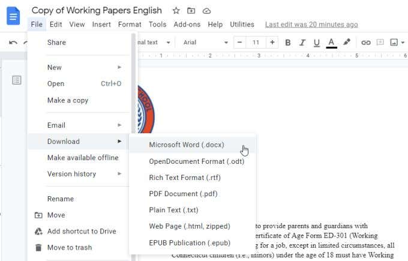Click the Drive shortcut icon in menu
Viewport: 408px width, 261px height.
38,231
